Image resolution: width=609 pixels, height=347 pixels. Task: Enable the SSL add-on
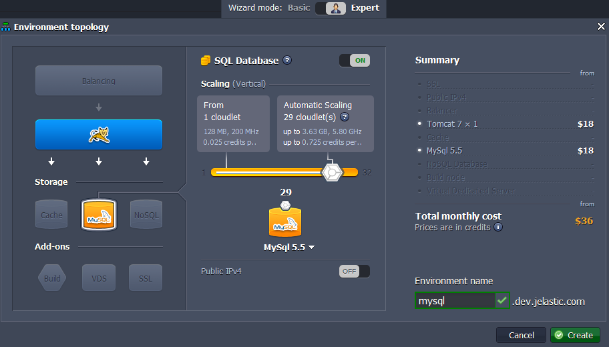(x=146, y=278)
